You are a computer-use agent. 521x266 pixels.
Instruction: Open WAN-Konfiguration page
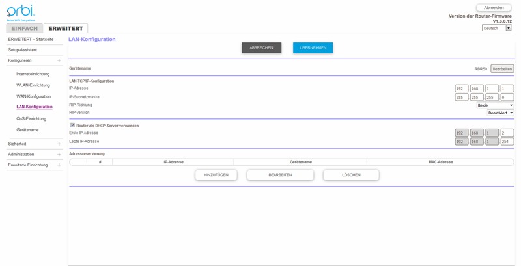[x=34, y=96]
